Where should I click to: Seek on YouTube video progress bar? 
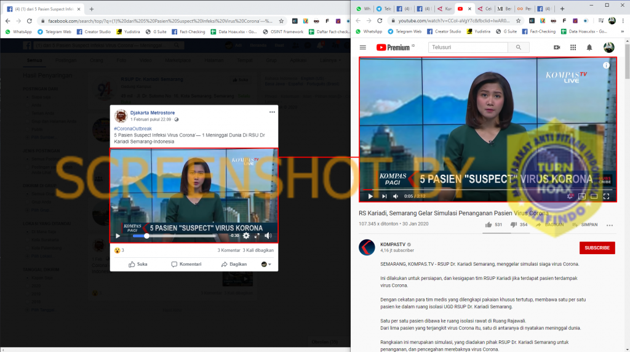pos(488,190)
